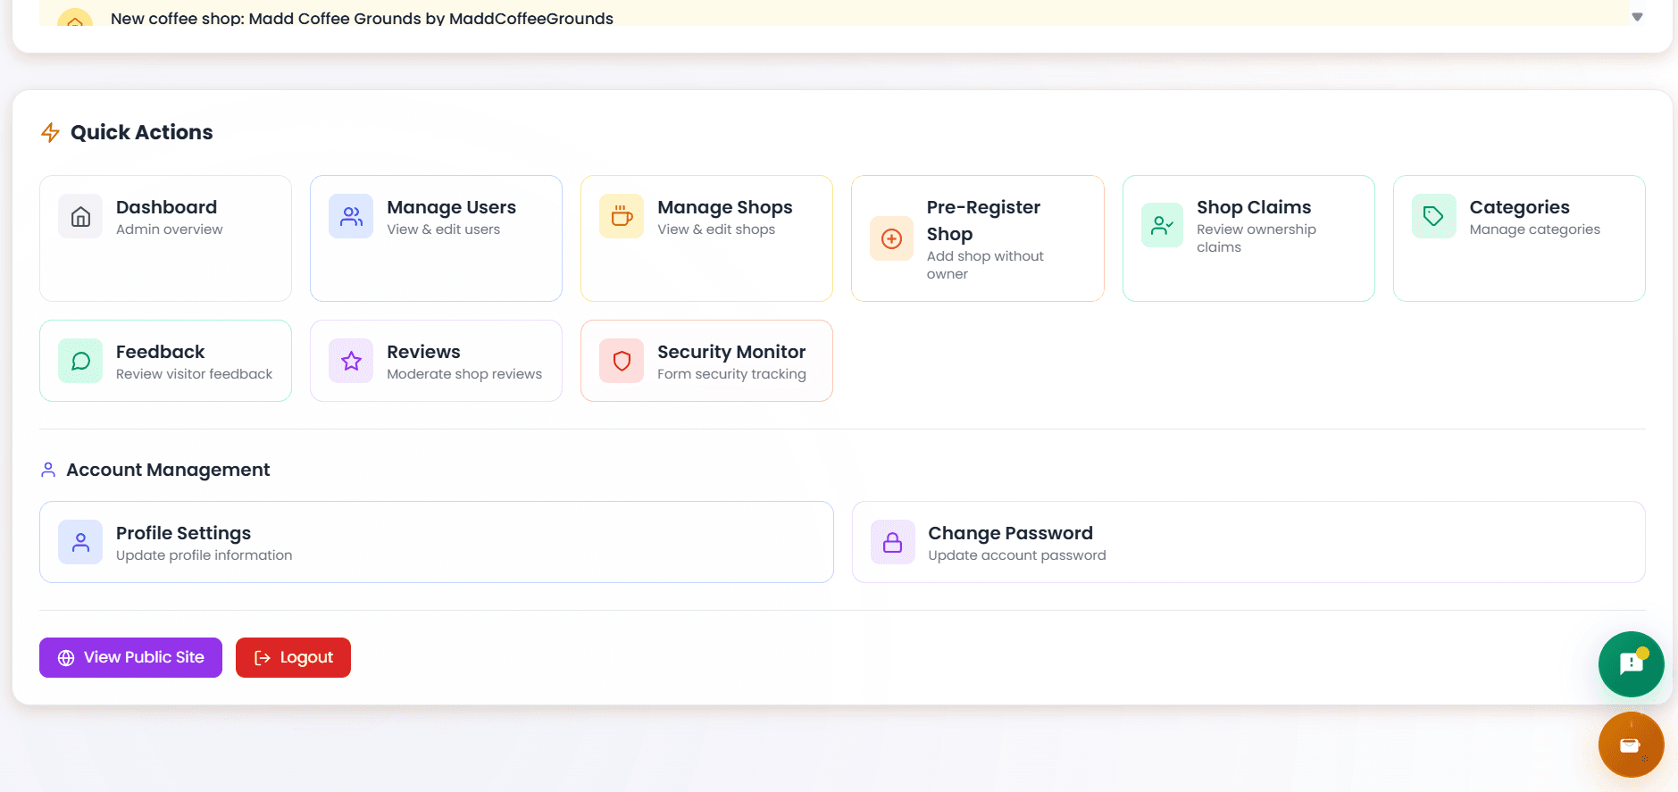Viewport: 1678px width, 792px height.
Task: Open Profile Settings title
Action: 183,533
